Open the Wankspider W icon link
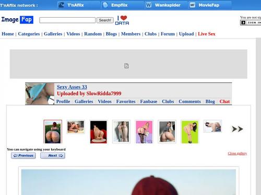The image size is (261, 195). 149,5
